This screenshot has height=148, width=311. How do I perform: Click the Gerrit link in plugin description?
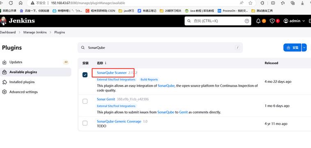(183, 112)
